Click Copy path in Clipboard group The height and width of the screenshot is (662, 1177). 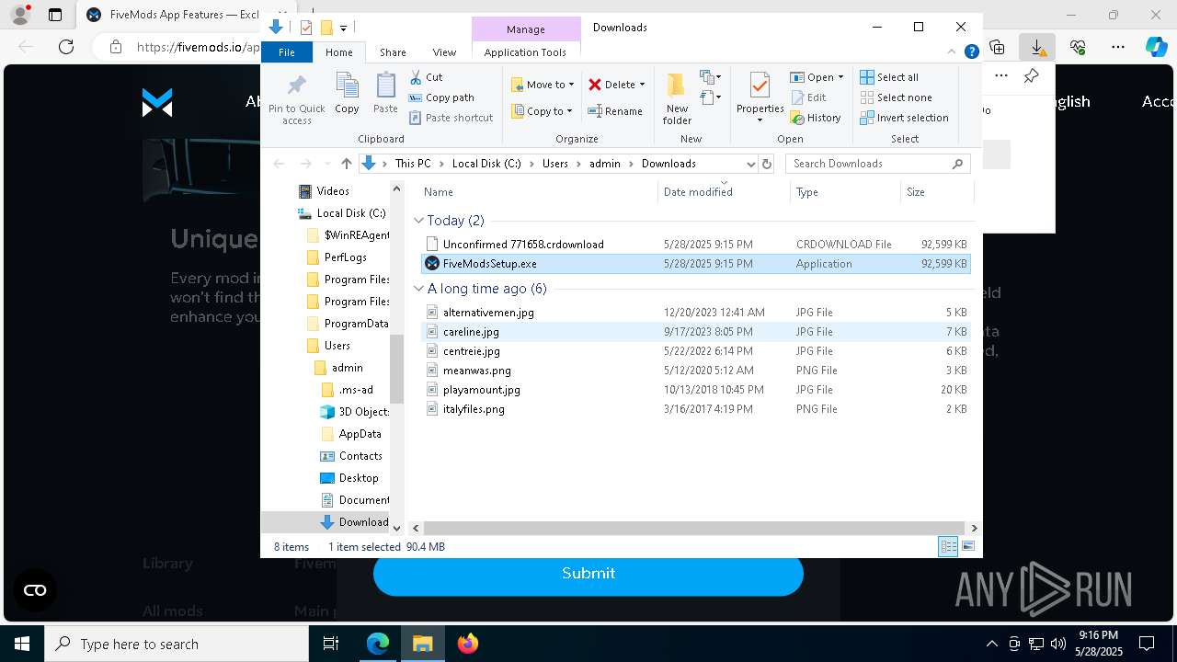pyautogui.click(x=441, y=97)
